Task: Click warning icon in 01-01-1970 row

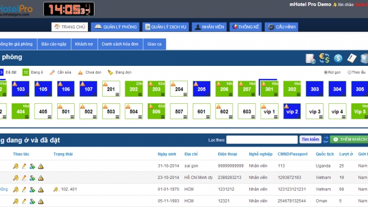Action: pyautogui.click(x=41, y=189)
